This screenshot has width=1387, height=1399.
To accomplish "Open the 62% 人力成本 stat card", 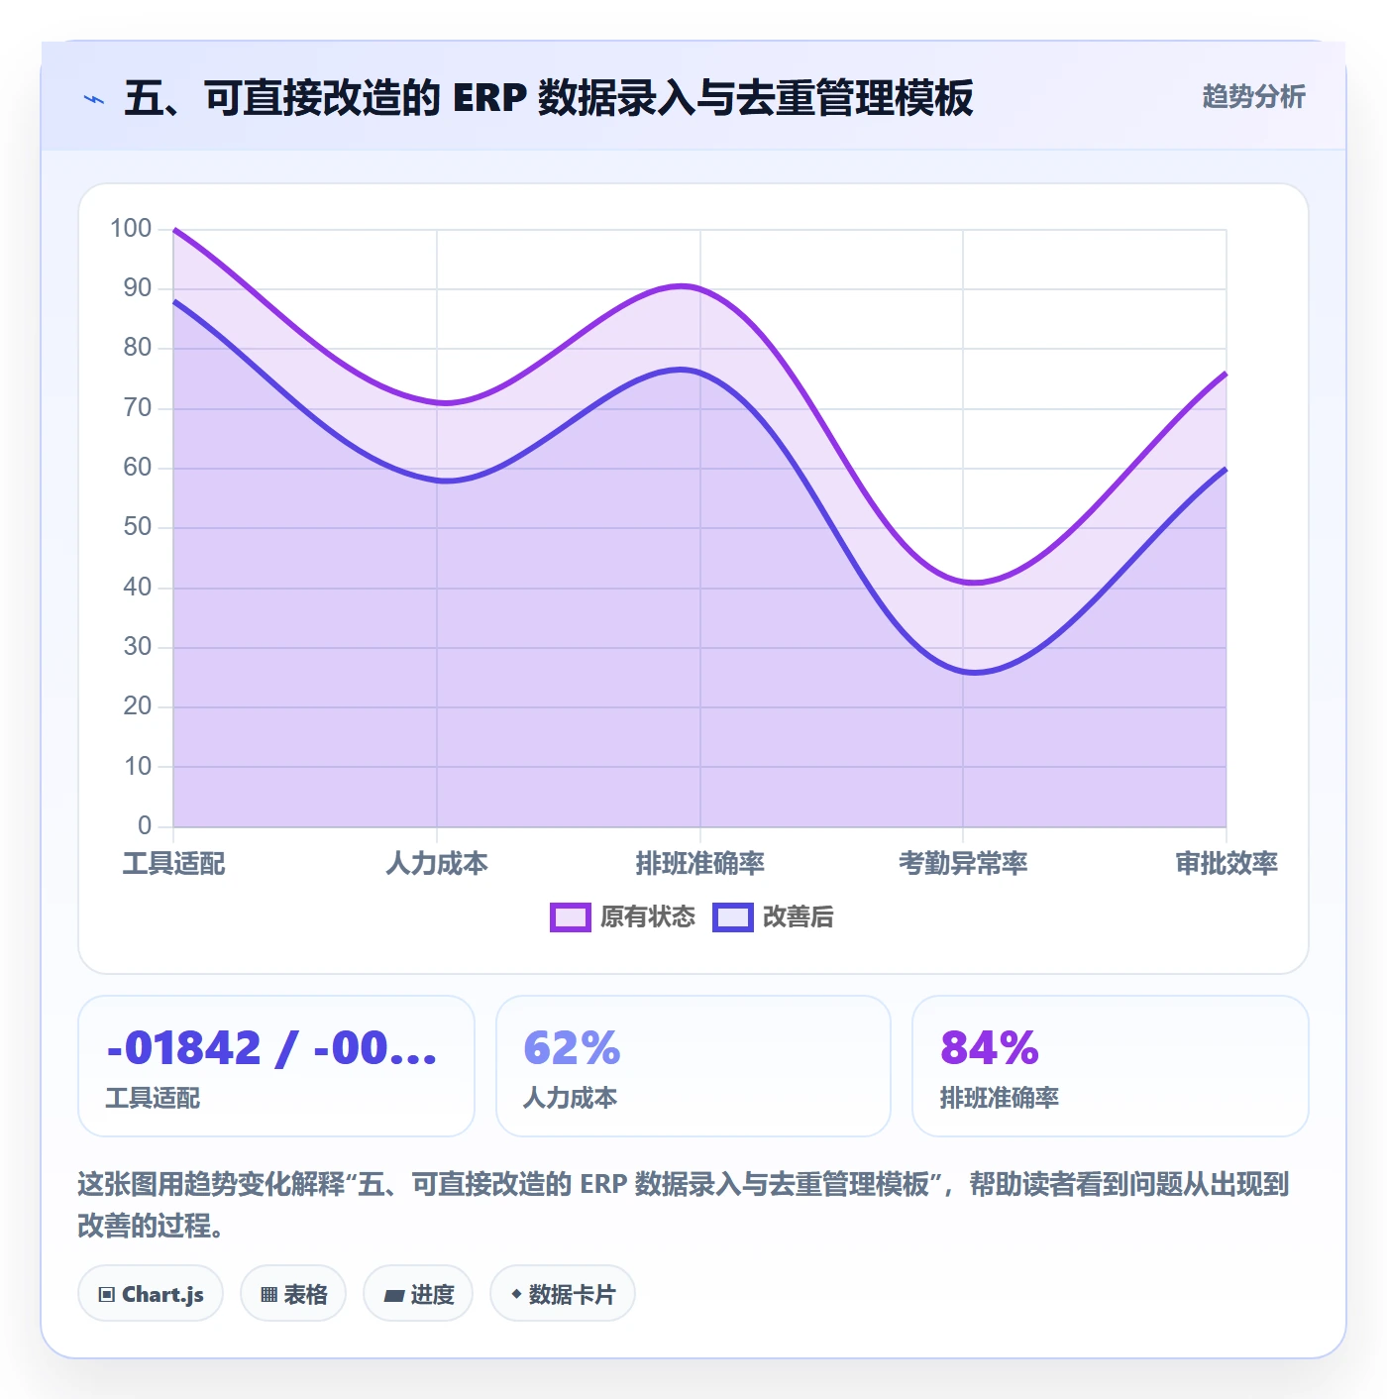I will click(x=693, y=1066).
